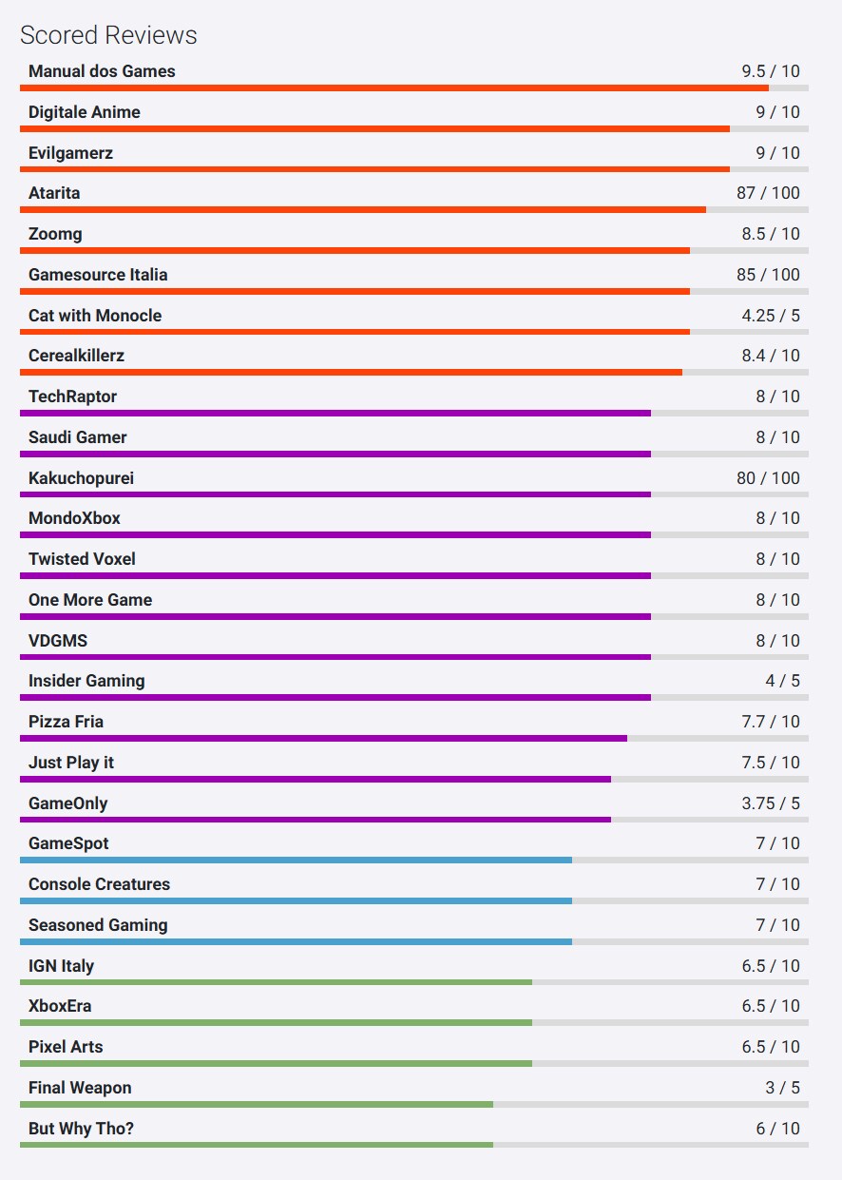Open the Gamesource Italia review
842x1180 pixels.
[x=98, y=275]
